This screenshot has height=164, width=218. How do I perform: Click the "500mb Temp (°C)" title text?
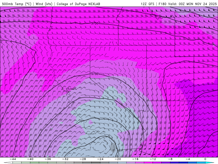(x=17, y=4)
